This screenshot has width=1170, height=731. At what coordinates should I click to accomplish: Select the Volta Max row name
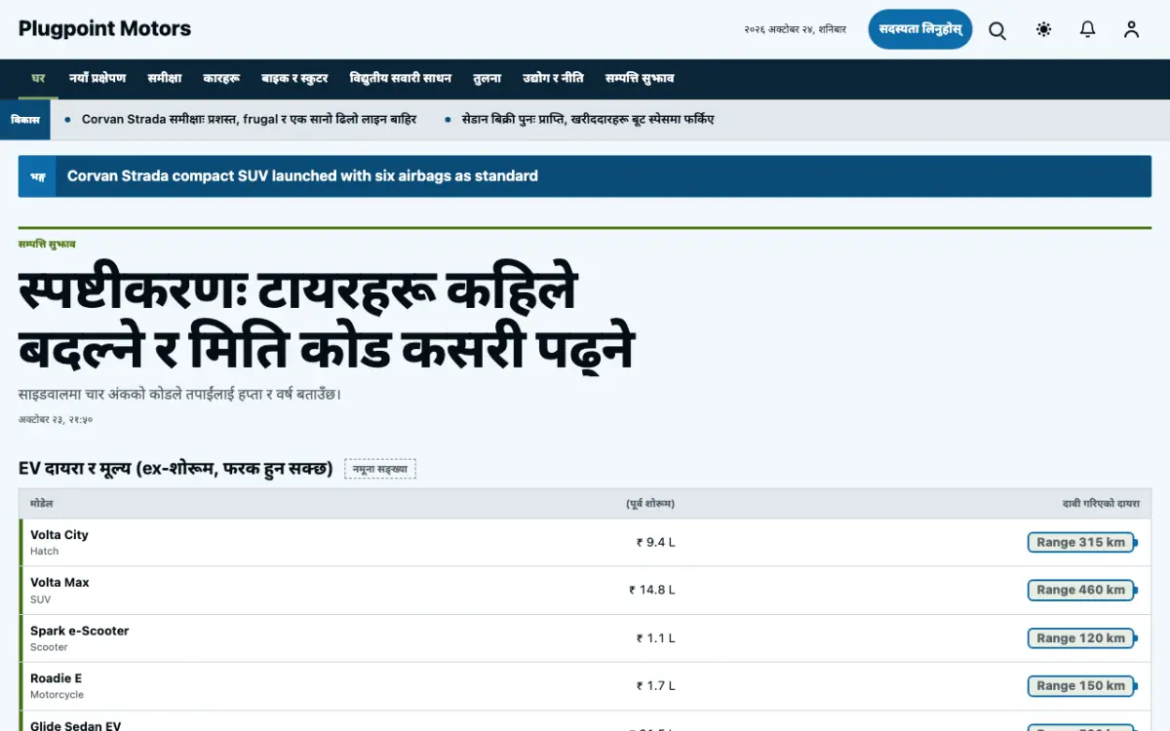tap(59, 583)
